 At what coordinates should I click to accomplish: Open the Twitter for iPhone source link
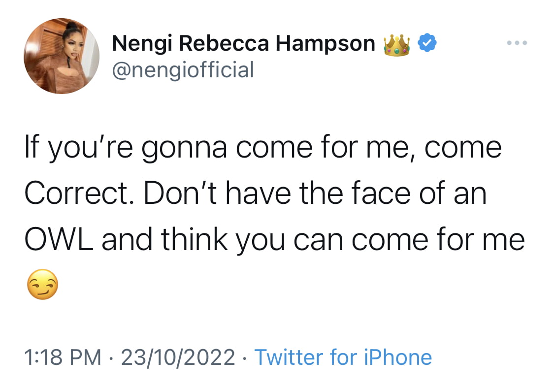tap(343, 357)
